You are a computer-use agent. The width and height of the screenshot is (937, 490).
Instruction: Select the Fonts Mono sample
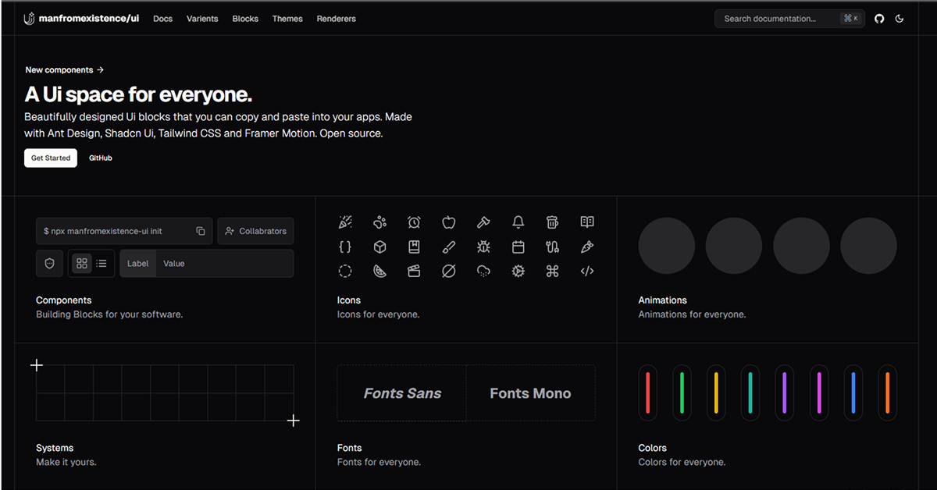pos(530,393)
